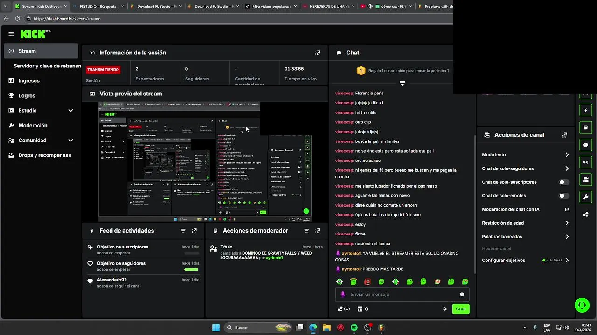Screen dimensions: 597x335
Task: Click the Objetivo de seguidores progress bar
Action: click(191, 269)
